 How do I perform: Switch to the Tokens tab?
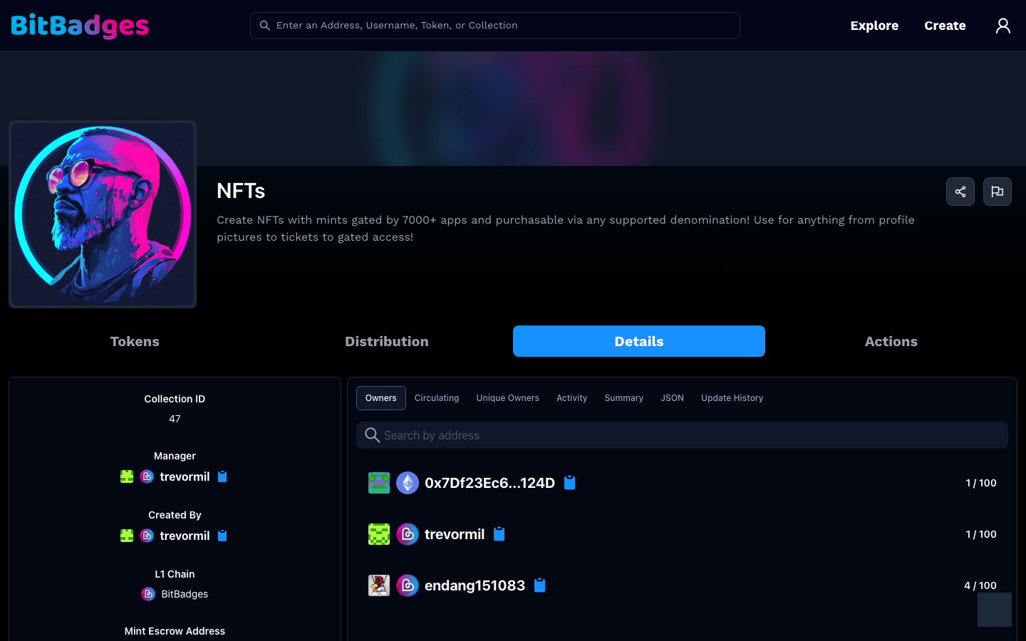[135, 341]
